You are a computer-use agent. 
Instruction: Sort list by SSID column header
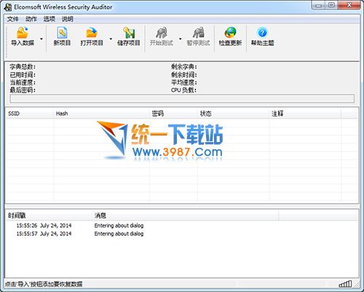[30, 114]
